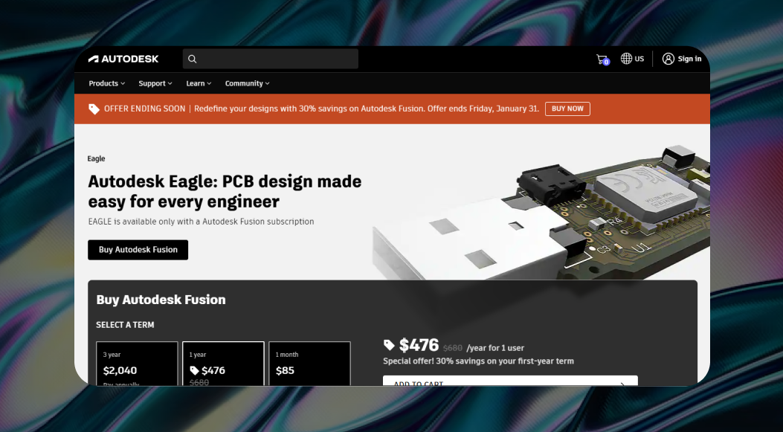783x432 pixels.
Task: Click the SELECT A TERM label
Action: [x=125, y=325]
